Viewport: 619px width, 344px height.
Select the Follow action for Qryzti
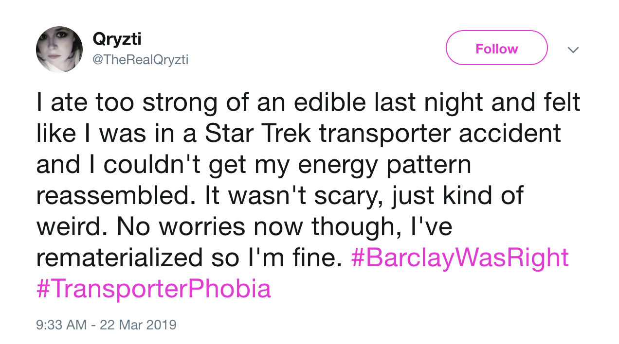(496, 48)
